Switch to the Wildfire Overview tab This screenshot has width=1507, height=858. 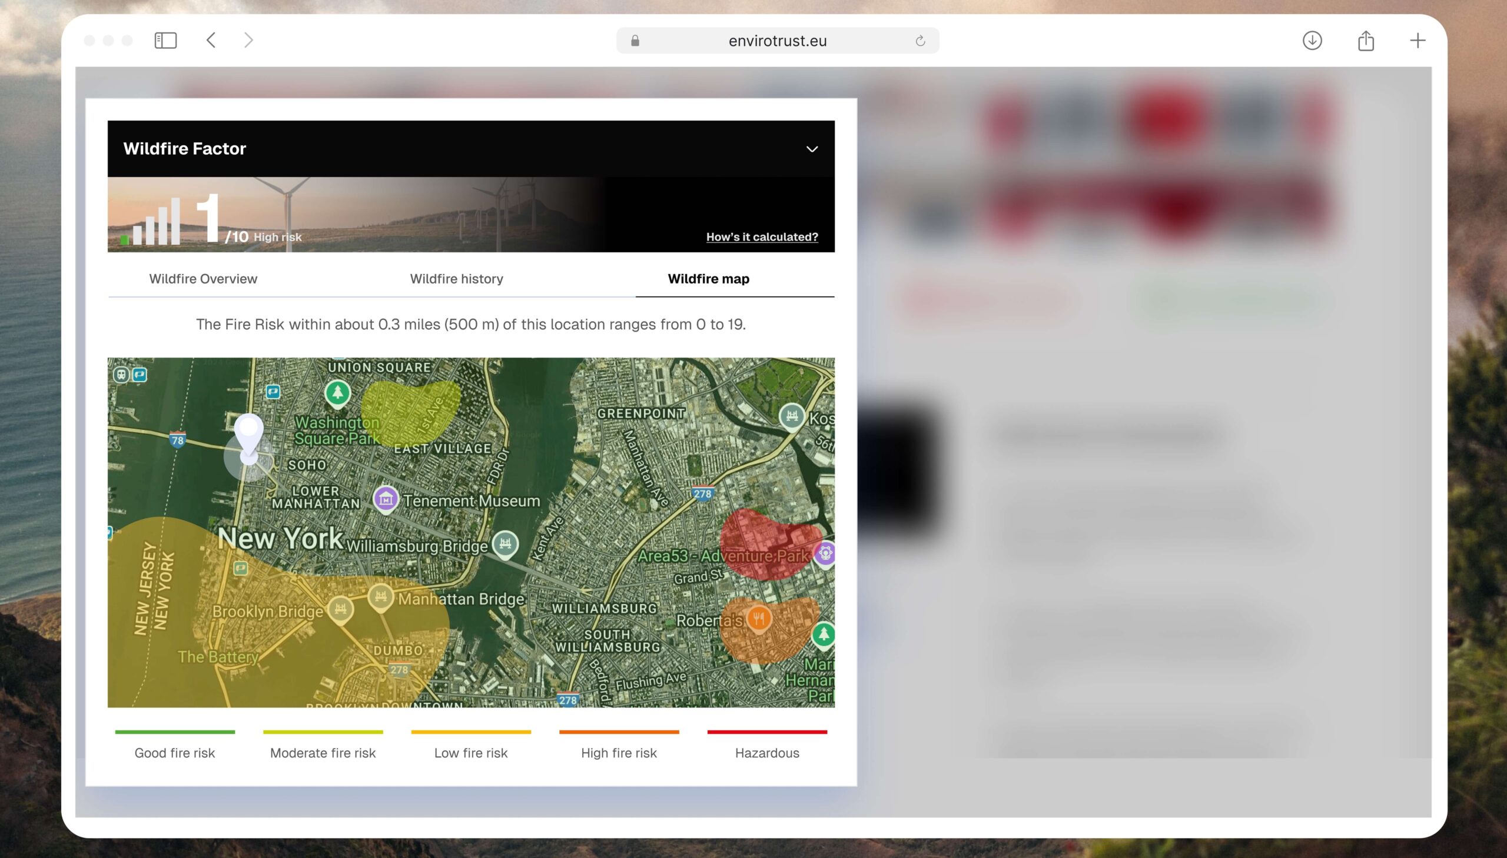(x=203, y=279)
